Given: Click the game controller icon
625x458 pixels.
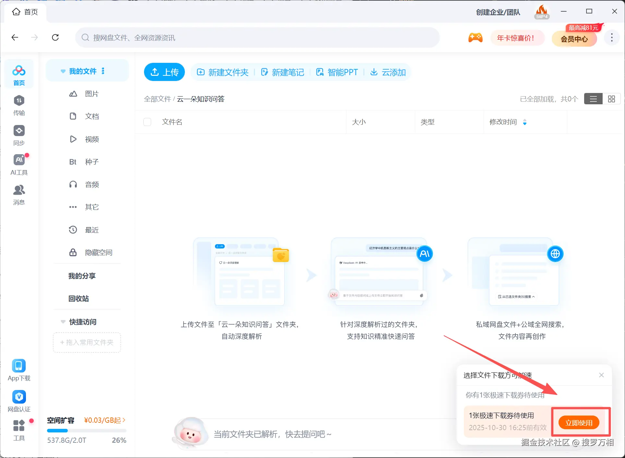Looking at the screenshot, I should [475, 38].
